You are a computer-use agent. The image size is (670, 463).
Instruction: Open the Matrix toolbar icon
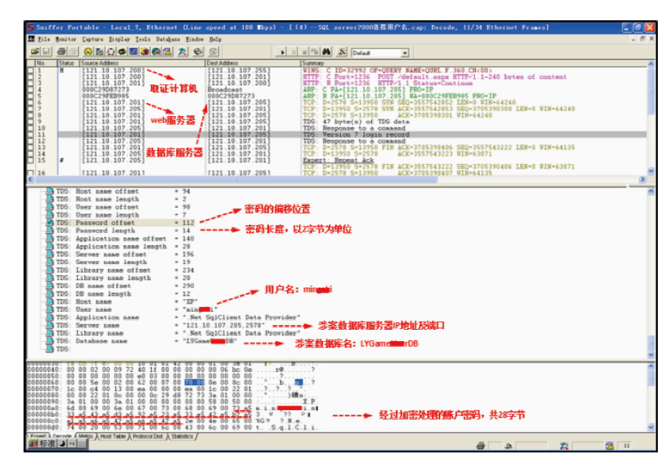click(x=110, y=52)
